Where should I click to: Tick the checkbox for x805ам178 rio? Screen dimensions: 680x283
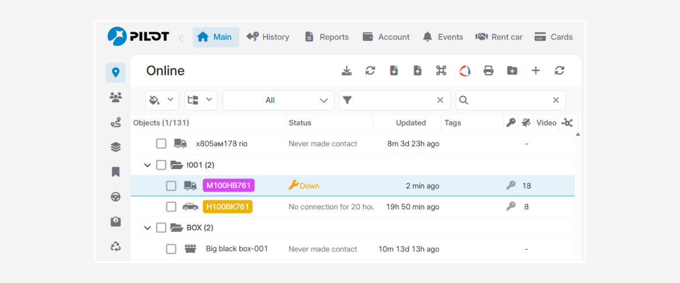pos(161,144)
